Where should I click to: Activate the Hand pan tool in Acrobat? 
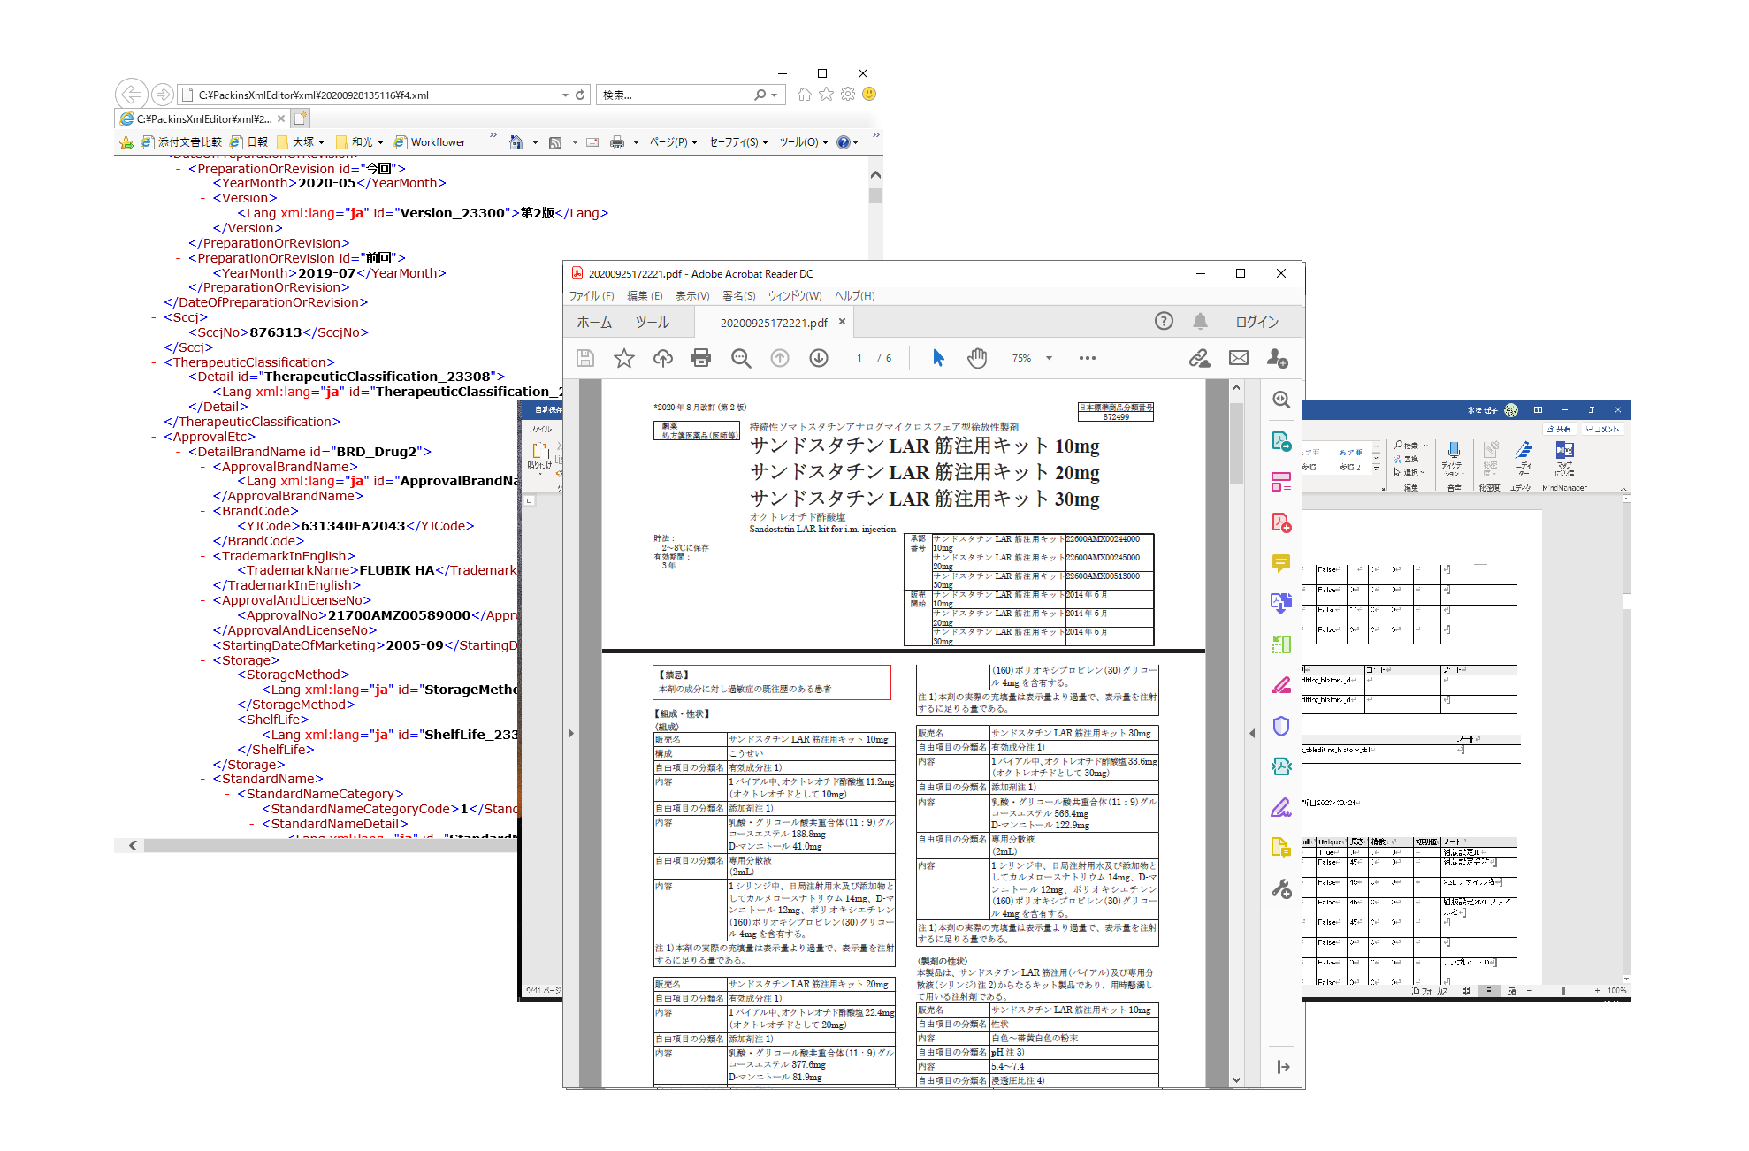tap(977, 358)
